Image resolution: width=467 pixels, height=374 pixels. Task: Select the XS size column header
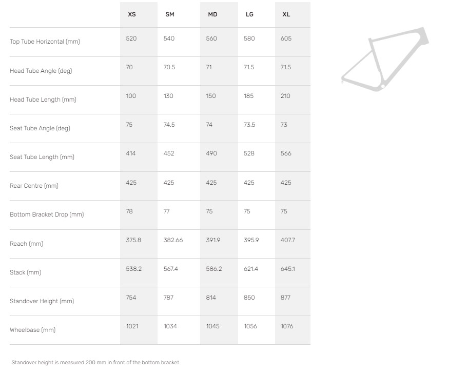click(132, 14)
